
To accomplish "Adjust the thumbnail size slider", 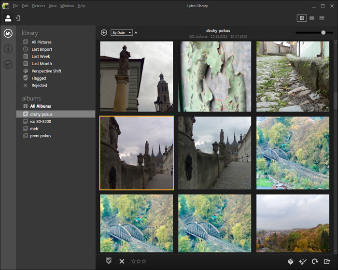I will [x=323, y=32].
